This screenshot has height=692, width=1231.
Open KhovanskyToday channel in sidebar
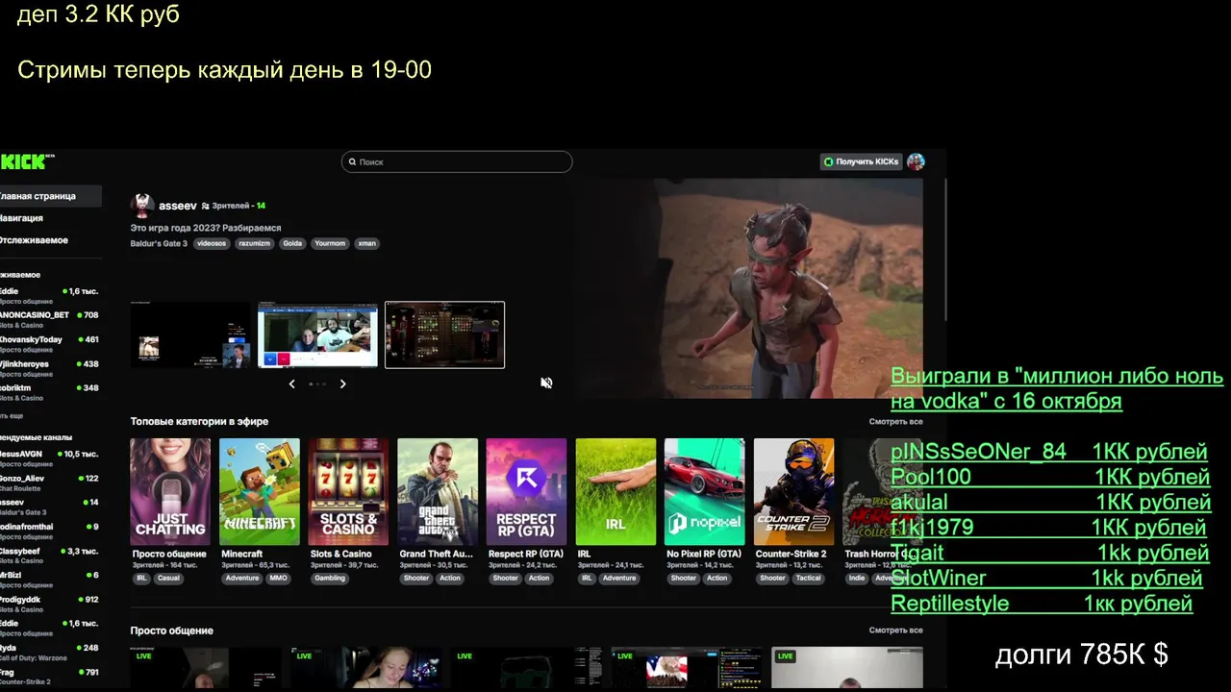click(x=50, y=343)
